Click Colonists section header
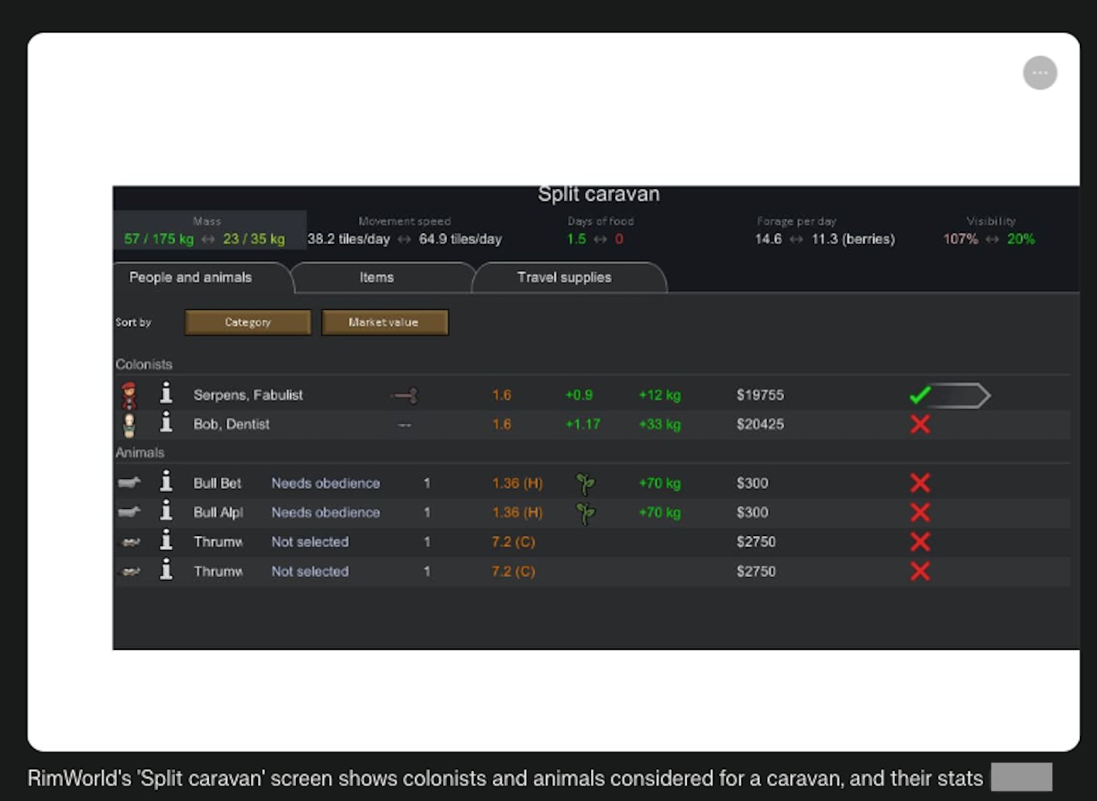1097x801 pixels. click(x=144, y=364)
